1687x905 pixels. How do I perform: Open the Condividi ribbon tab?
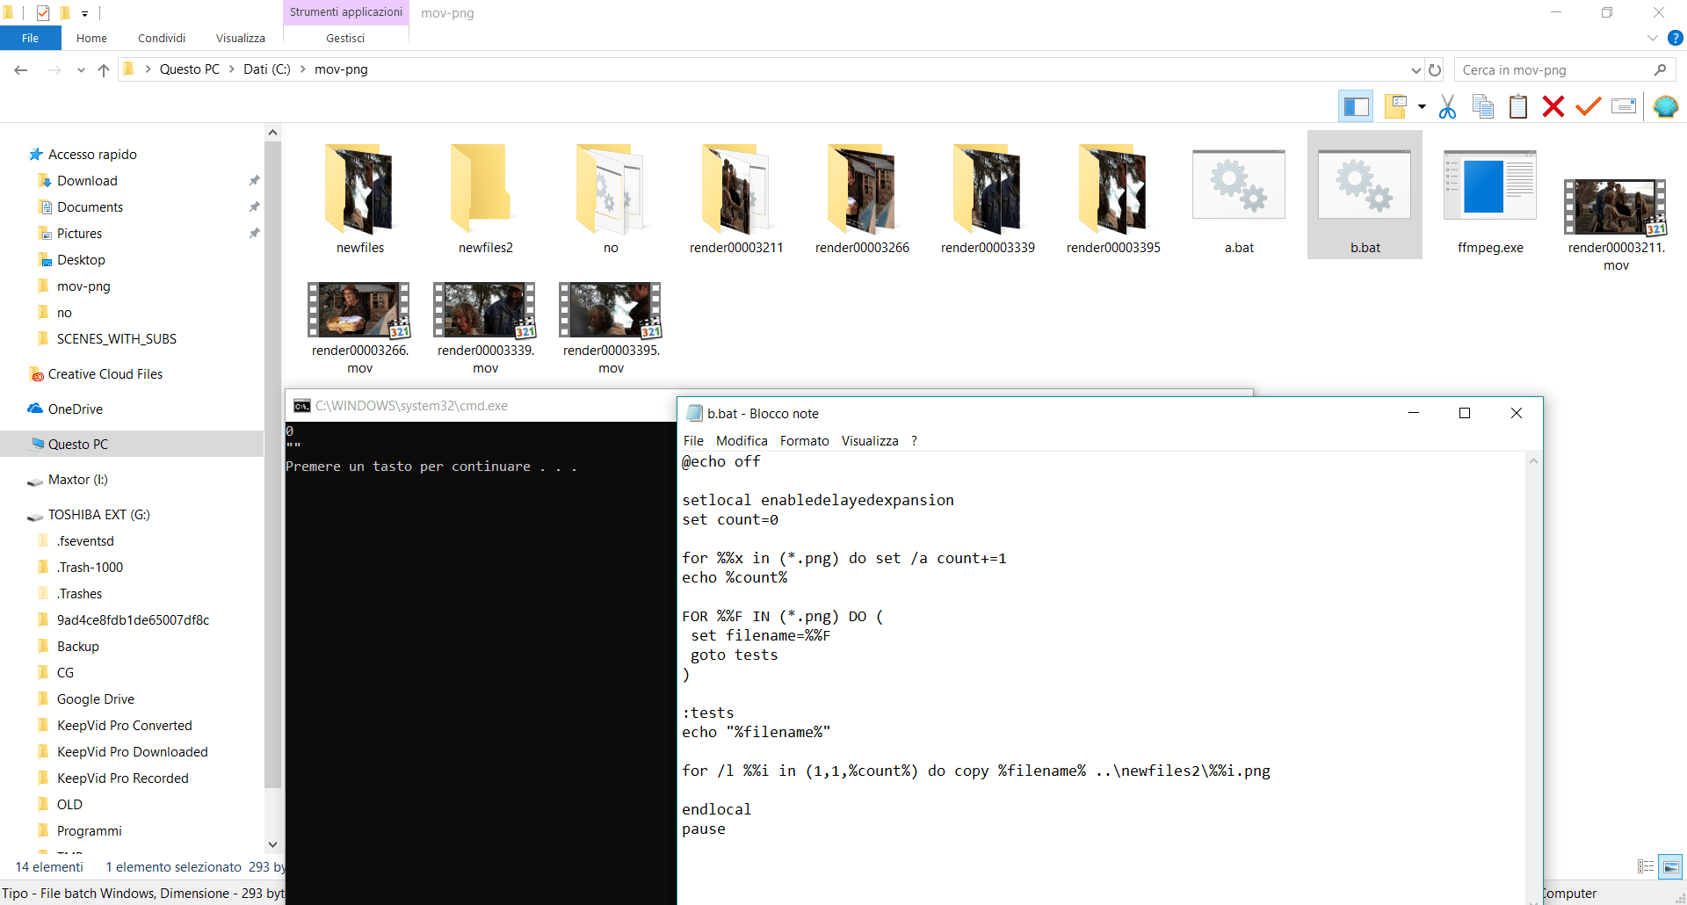tap(162, 38)
